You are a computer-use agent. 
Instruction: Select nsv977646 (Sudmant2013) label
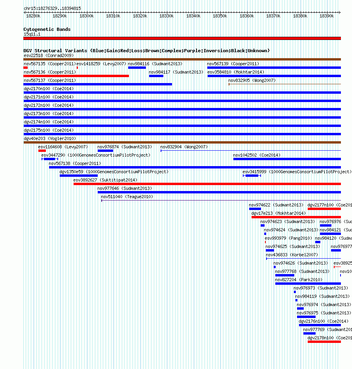click(x=125, y=189)
